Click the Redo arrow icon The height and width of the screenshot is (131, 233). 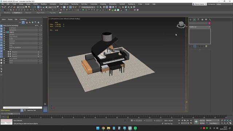point(5,7)
